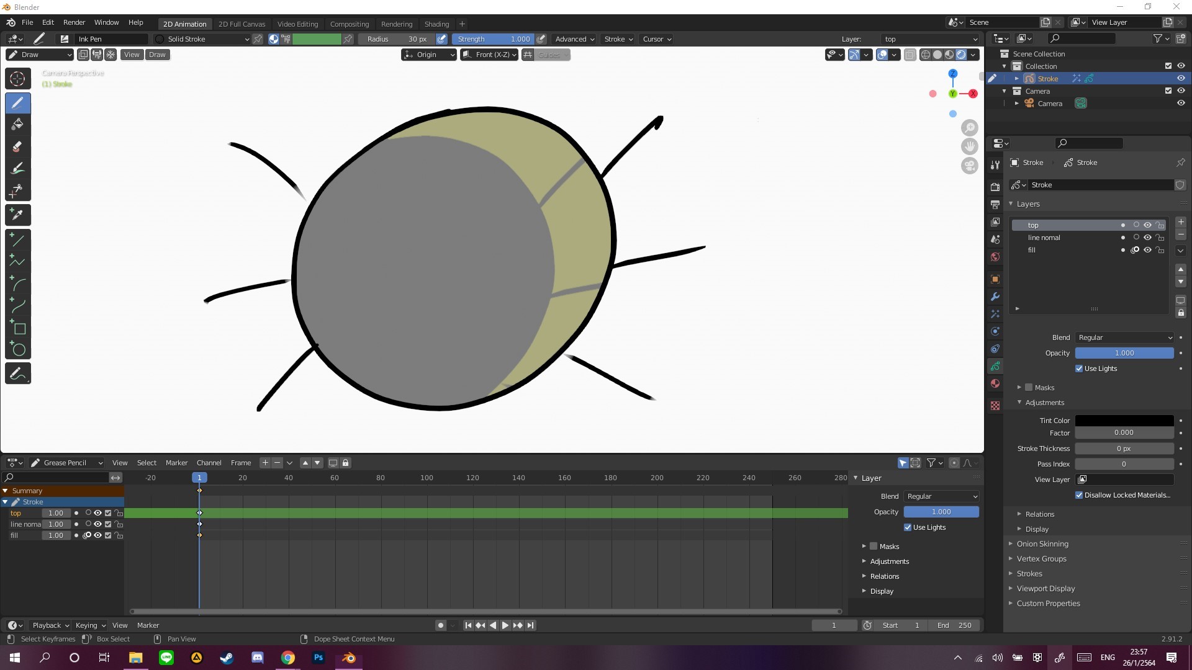Toggle Disallow Locked Materials checkbox

click(1079, 495)
